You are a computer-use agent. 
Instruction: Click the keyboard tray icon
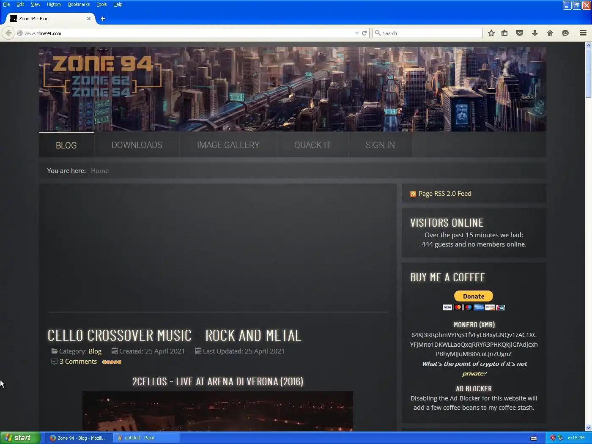pyautogui.click(x=534, y=438)
